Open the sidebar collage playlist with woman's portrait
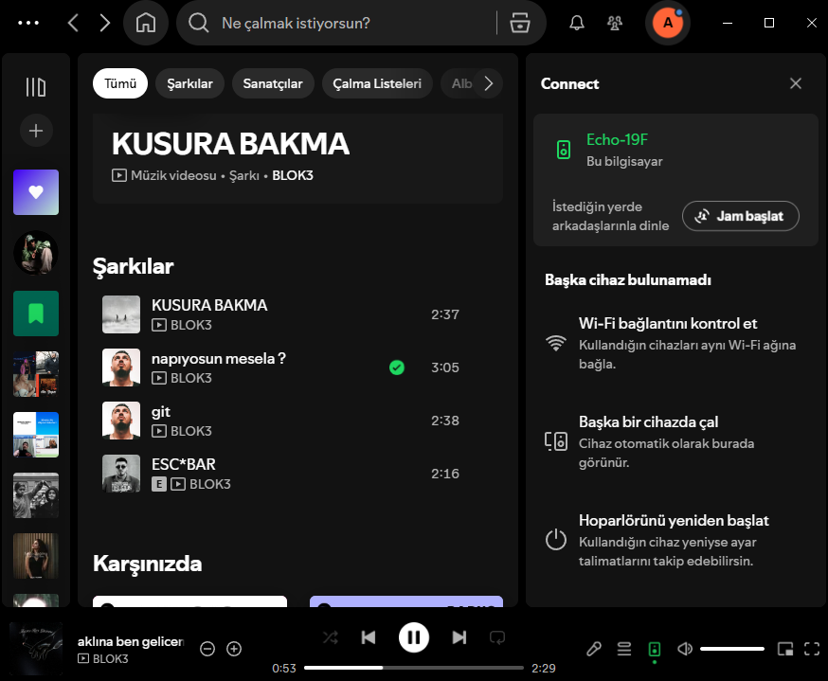 36,374
